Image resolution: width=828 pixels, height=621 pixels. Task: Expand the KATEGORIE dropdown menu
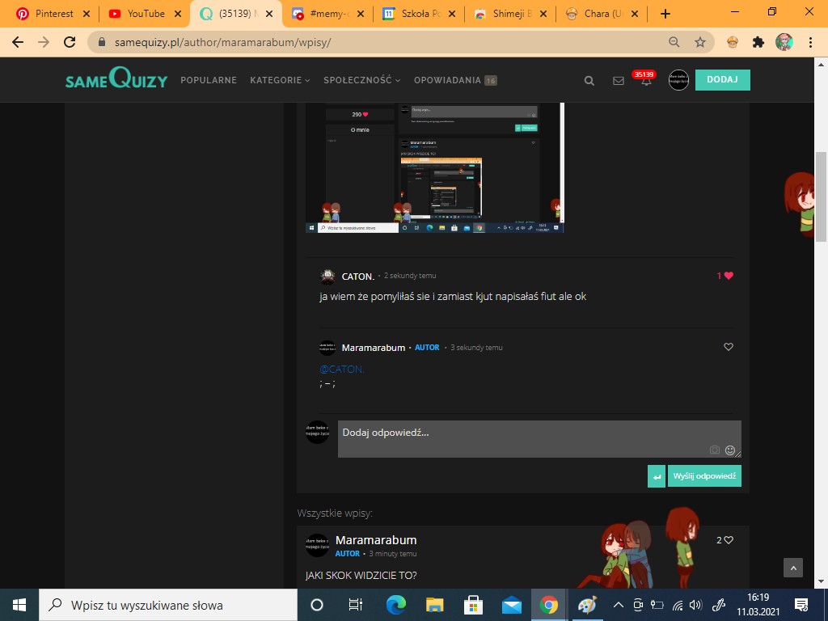point(280,80)
